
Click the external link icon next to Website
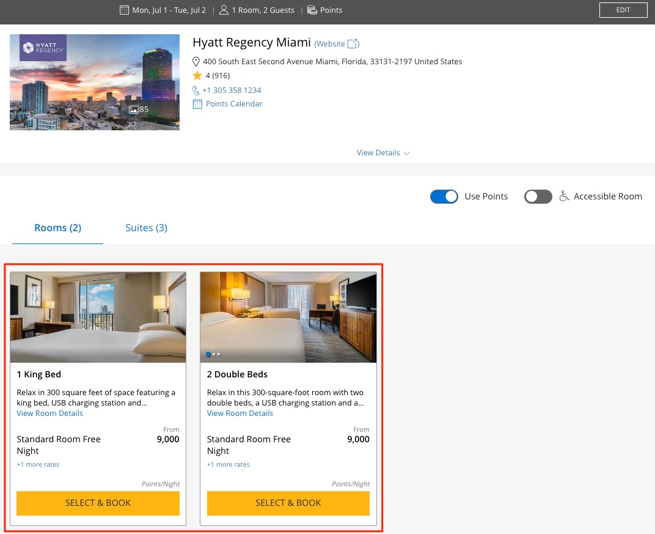352,43
